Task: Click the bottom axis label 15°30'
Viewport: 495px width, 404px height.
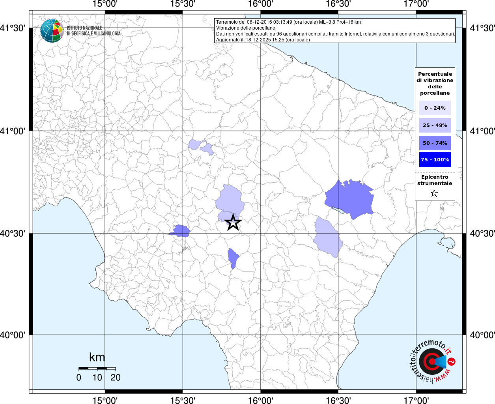Action: click(183, 400)
